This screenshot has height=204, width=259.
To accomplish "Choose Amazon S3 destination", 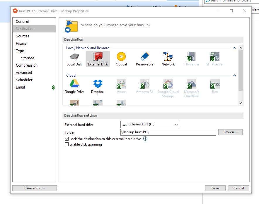I will click(144, 87).
